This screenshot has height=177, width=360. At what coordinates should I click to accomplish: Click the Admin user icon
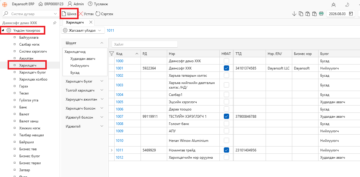[70, 4]
